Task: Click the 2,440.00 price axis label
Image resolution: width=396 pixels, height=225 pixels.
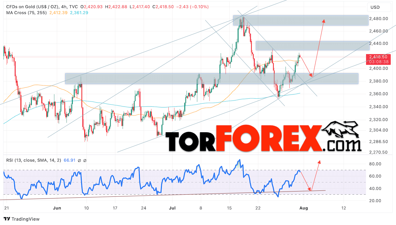Action: [378, 43]
